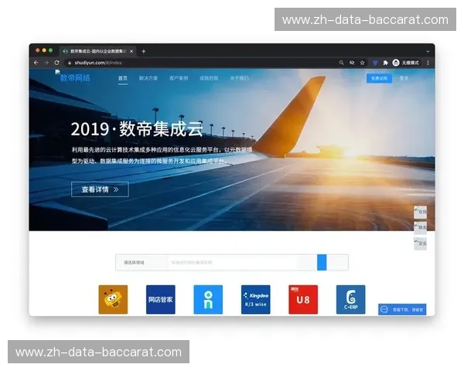This screenshot has width=464, height=371.
Task: Open the extensions puzzle-piece menu
Action: click(x=385, y=63)
